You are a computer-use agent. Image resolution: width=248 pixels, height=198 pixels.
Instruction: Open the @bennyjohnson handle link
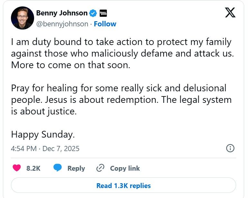coord(62,24)
